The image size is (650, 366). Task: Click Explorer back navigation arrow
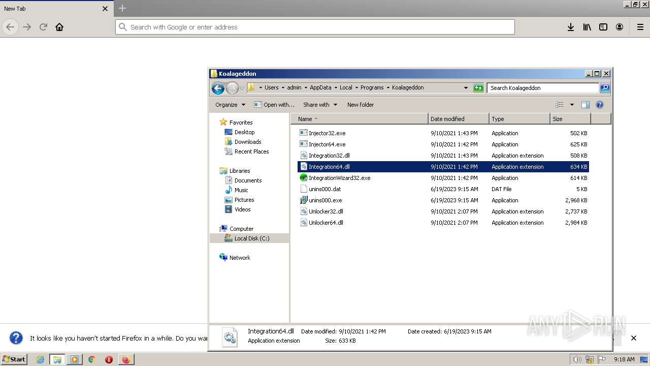click(218, 88)
